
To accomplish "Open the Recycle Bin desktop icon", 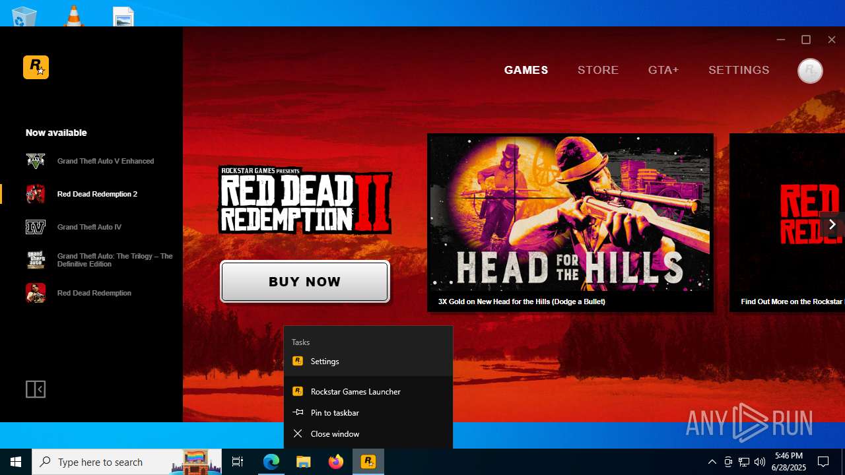I will pyautogui.click(x=24, y=16).
